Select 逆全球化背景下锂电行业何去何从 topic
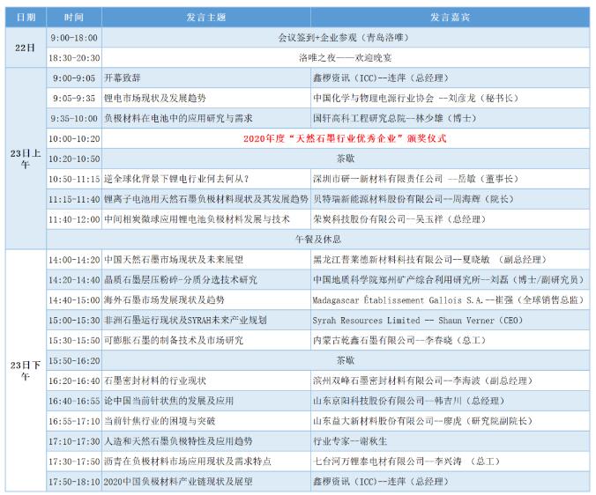The height and width of the screenshot is (495, 596). coord(206,179)
